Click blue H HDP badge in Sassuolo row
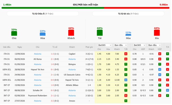The width and height of the screenshot is (172, 105). [x=160, y=75]
